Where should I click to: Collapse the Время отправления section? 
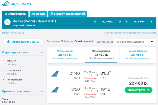click(x=41, y=92)
